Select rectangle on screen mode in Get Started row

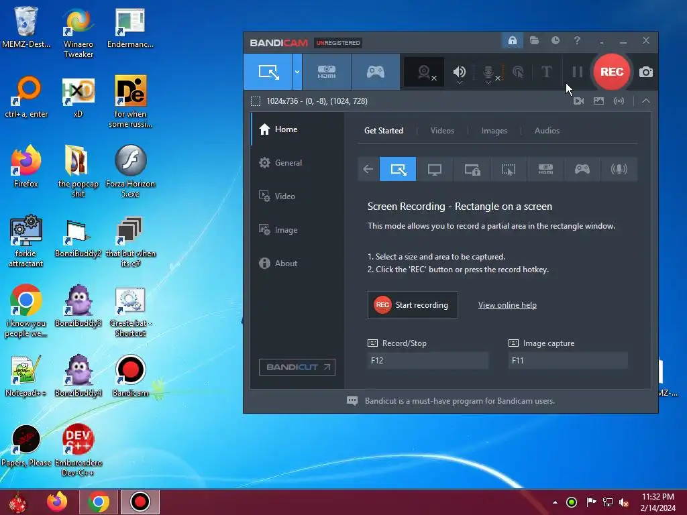pyautogui.click(x=398, y=169)
